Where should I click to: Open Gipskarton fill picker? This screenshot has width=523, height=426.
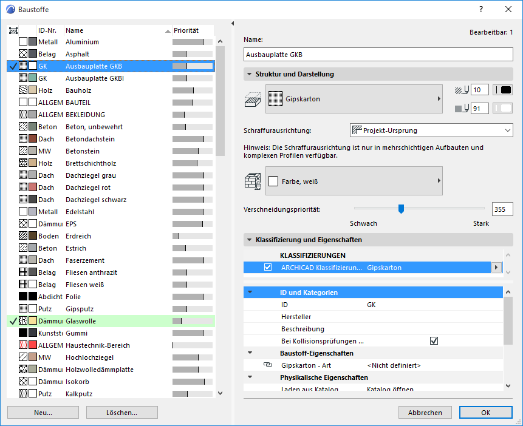(x=354, y=99)
